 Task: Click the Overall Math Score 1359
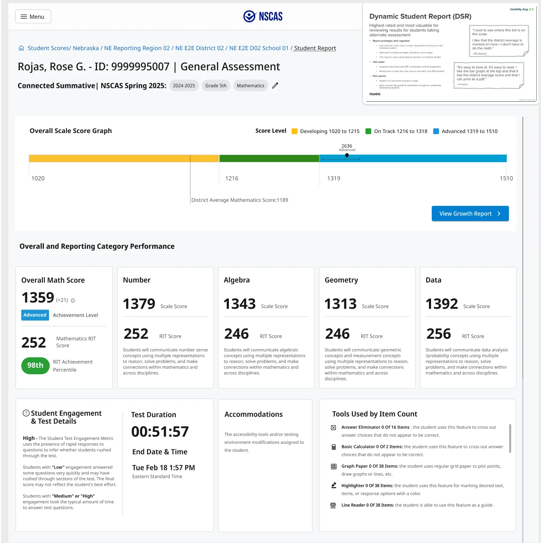pyautogui.click(x=38, y=298)
